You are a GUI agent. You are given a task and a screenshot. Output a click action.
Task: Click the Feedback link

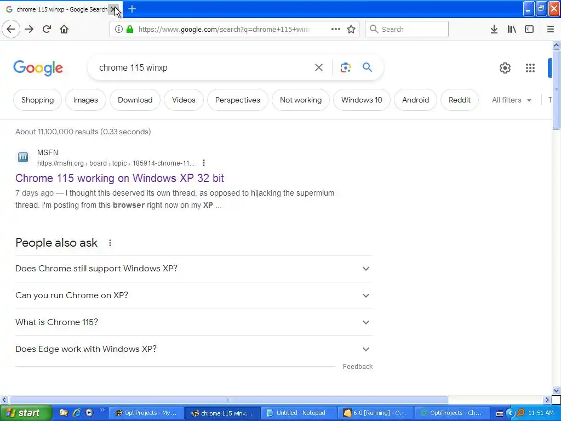click(357, 367)
